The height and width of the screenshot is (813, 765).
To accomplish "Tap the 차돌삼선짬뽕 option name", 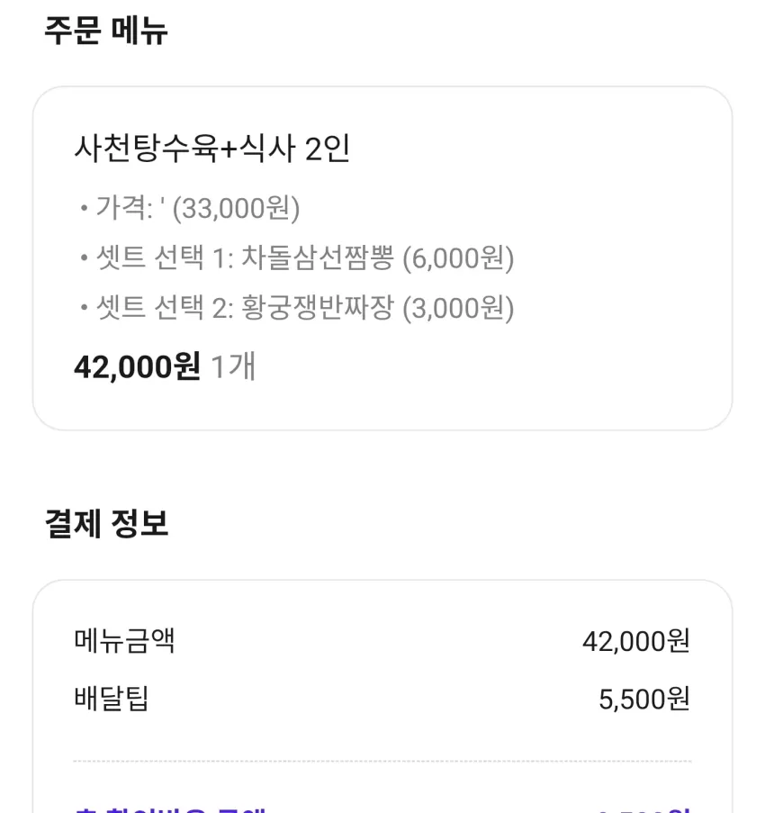I will (x=317, y=257).
